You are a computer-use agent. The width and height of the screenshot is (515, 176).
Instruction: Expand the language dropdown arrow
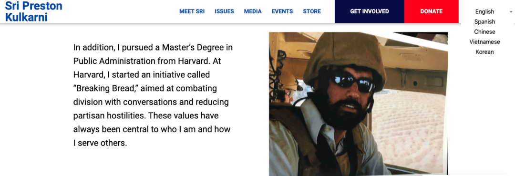tap(511, 11)
